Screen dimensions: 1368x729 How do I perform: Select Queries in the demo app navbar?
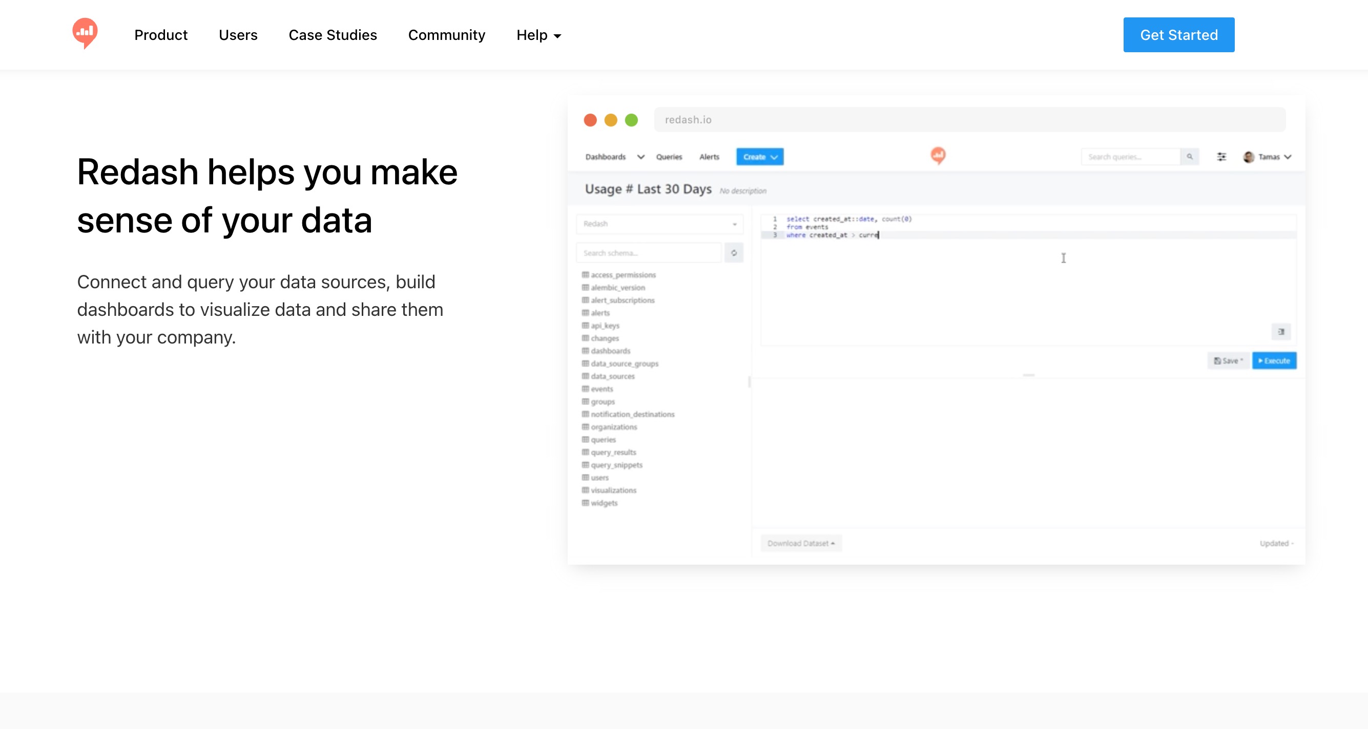669,157
